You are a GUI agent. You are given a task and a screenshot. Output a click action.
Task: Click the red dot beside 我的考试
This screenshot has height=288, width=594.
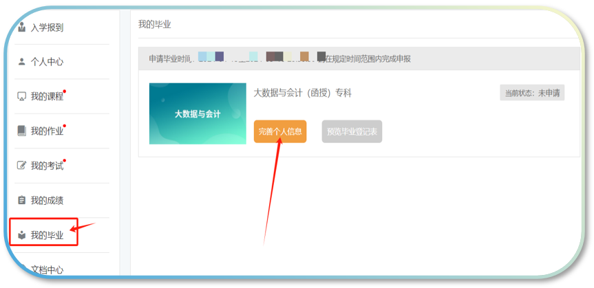65,160
